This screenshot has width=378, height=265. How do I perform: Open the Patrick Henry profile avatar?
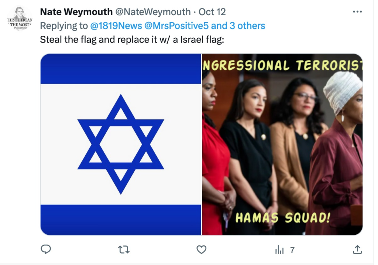click(20, 18)
